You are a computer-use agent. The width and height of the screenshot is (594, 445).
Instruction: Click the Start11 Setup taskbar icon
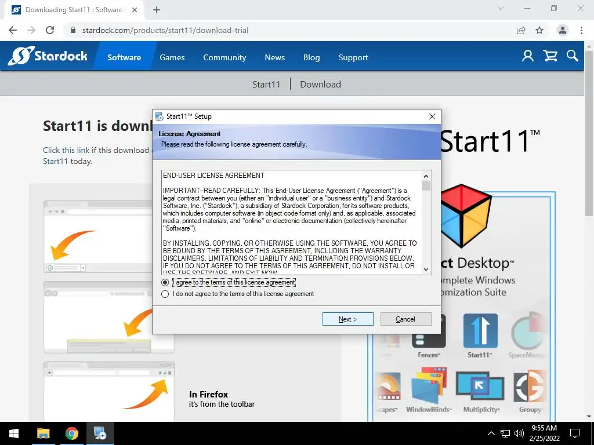[x=100, y=433]
